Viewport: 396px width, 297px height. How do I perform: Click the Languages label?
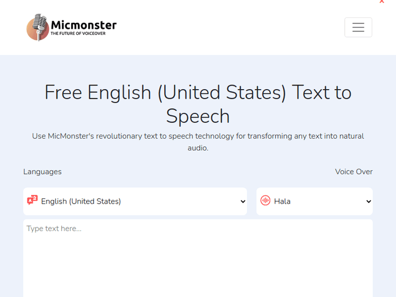(x=42, y=171)
